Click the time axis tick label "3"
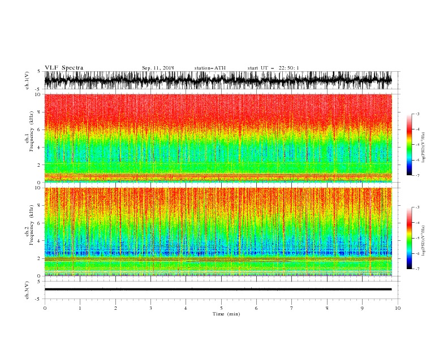448x346 pixels. pyautogui.click(x=150, y=308)
